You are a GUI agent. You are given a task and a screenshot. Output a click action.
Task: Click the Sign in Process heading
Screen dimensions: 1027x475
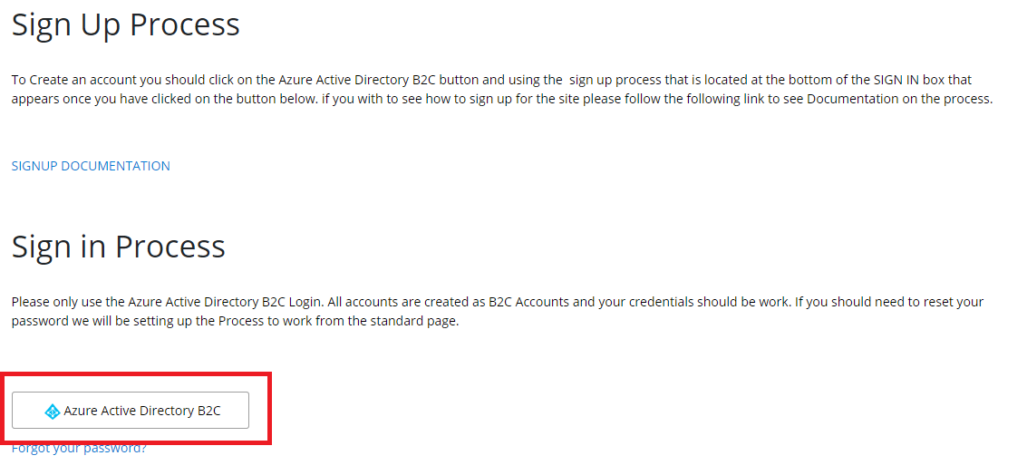tap(118, 246)
